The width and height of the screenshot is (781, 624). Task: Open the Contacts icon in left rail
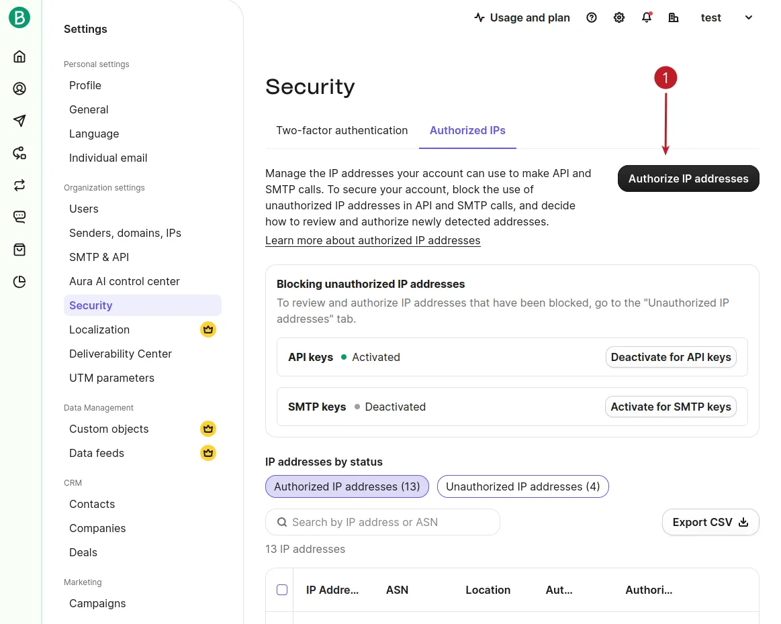pyautogui.click(x=19, y=89)
